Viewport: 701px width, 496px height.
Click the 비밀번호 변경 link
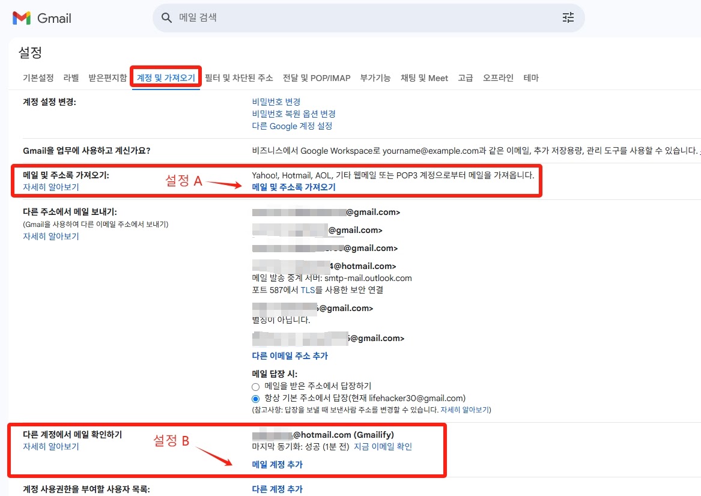[x=276, y=101]
